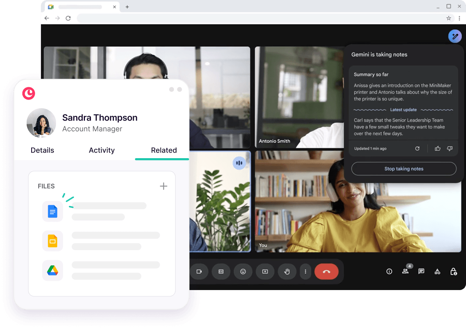Screen dimensions: 466x328
Task: Leave the call with the red hang-up button
Action: [326, 271]
